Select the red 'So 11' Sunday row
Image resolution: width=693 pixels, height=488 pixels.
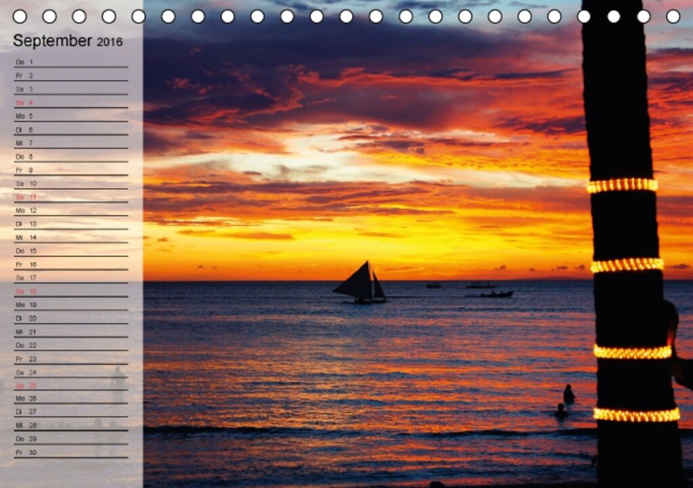(70, 197)
